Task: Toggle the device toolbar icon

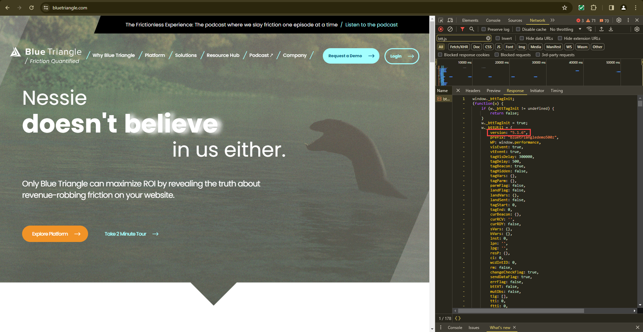Action: [450, 20]
